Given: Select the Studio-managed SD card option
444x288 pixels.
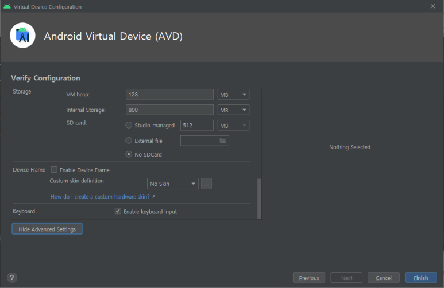Looking at the screenshot, I should [x=129, y=125].
